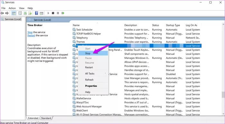Screen dimensions: 225x124
Task: Click the vertical scrollbar thumb of the list
Action: click(x=223, y=95)
